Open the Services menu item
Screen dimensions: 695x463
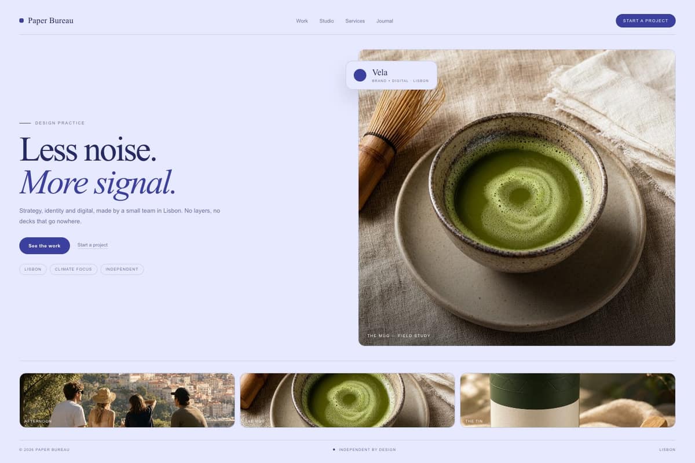(355, 21)
